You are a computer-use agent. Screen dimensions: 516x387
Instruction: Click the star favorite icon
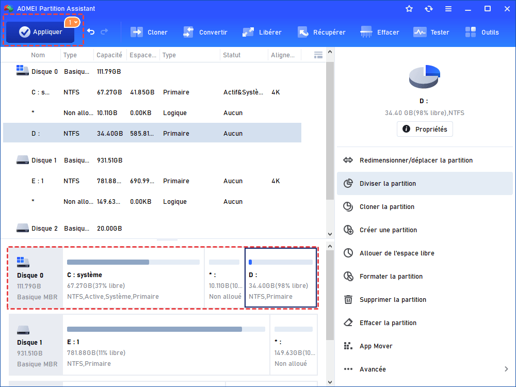click(409, 9)
